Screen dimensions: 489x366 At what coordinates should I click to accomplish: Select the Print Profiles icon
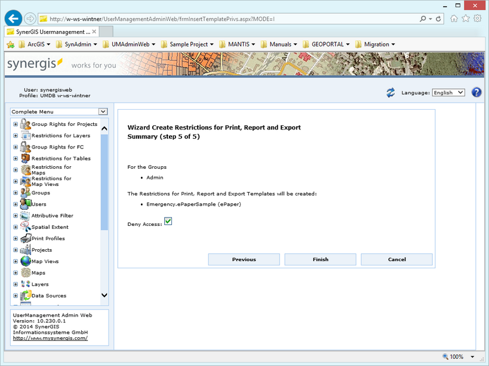tap(24, 238)
